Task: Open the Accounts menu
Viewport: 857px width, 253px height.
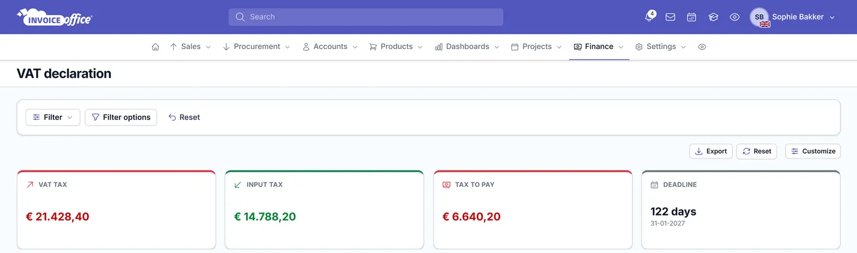Action: click(330, 47)
